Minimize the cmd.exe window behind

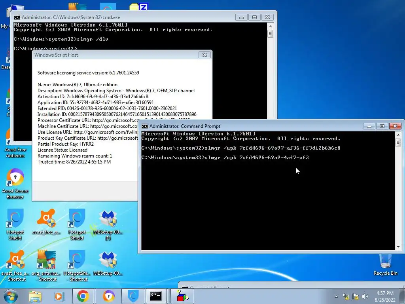tap(242, 17)
